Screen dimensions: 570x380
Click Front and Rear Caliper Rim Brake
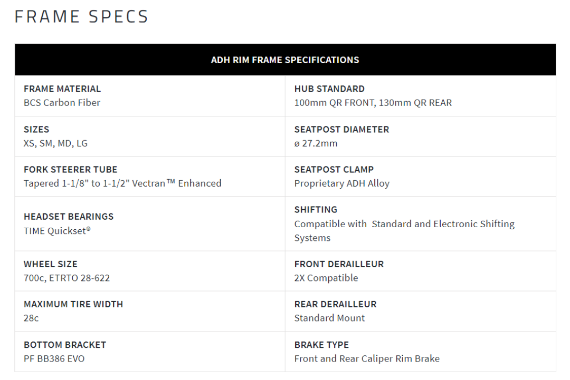point(367,359)
